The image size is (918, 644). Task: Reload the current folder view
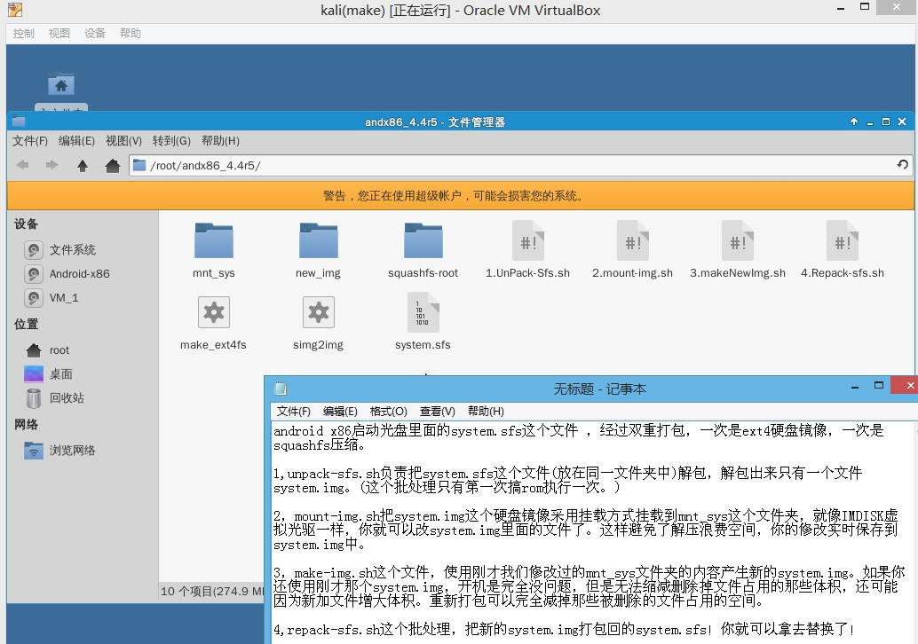click(x=902, y=165)
